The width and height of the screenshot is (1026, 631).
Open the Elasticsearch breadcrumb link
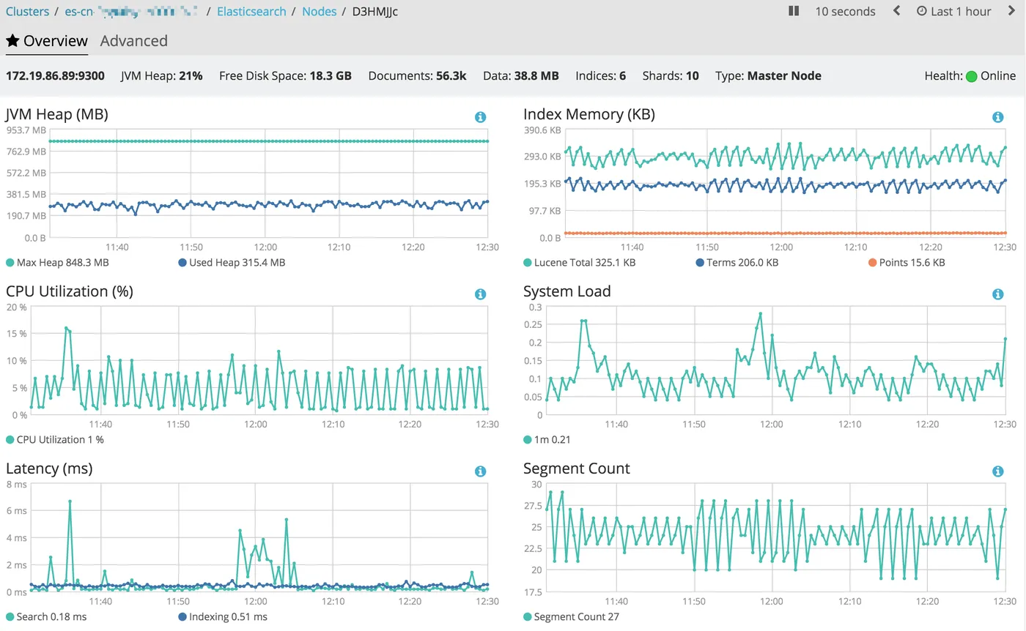click(251, 12)
